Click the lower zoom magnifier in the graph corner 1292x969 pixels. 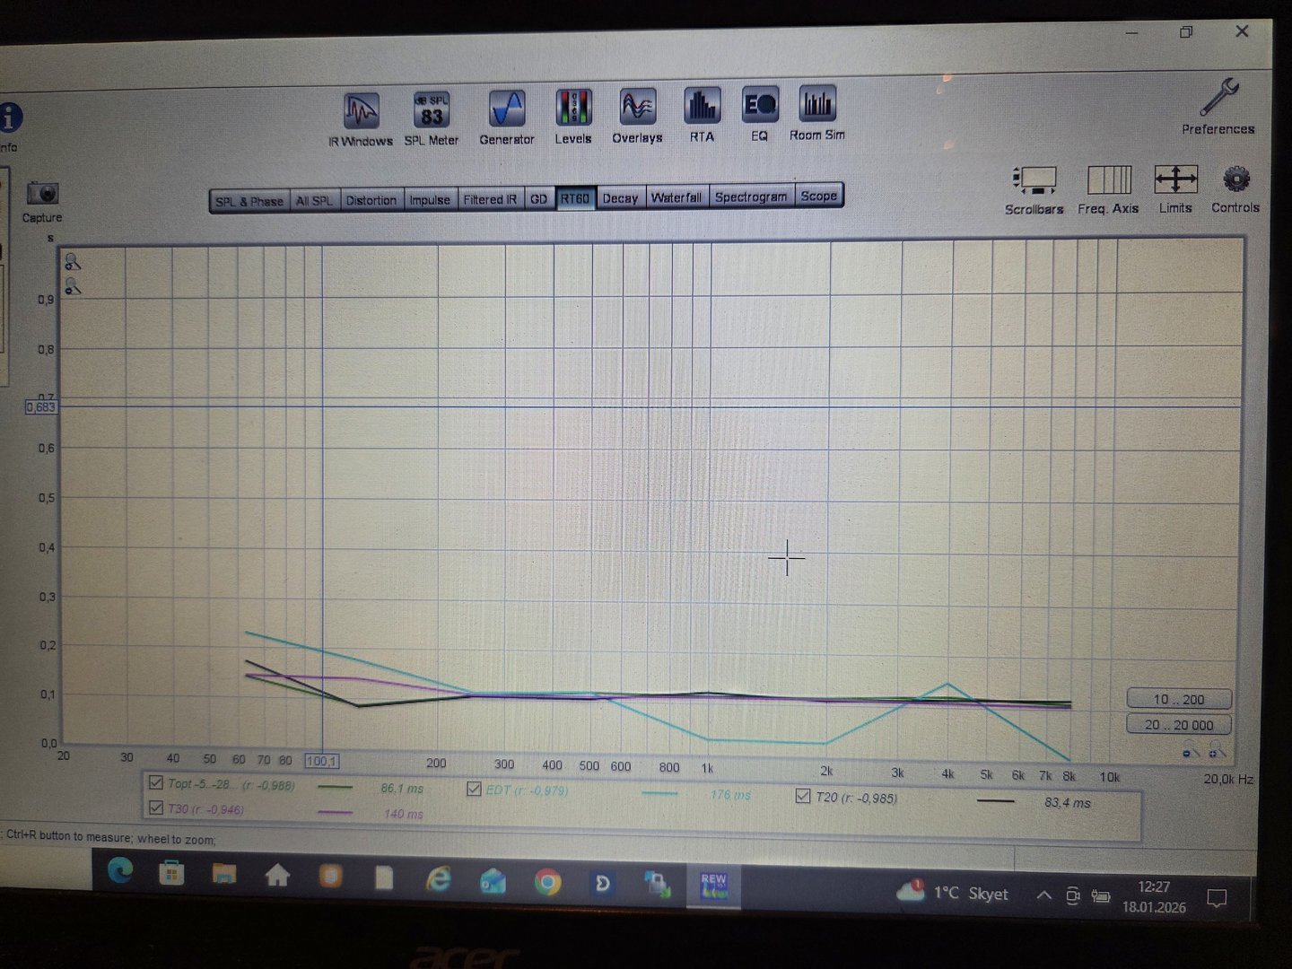click(73, 287)
